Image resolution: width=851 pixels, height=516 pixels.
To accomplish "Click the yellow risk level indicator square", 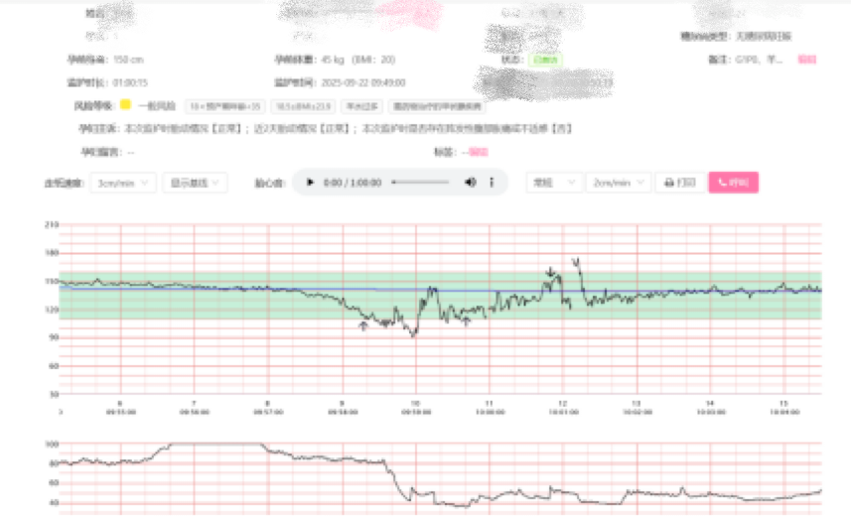I will tap(125, 104).
